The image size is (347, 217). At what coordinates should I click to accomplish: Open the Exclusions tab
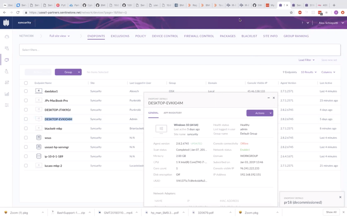coord(120,36)
